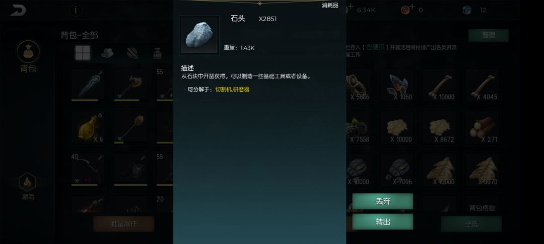Choose the materials filter icon in backpack
Viewport: 544px width, 244px height.
[107, 53]
